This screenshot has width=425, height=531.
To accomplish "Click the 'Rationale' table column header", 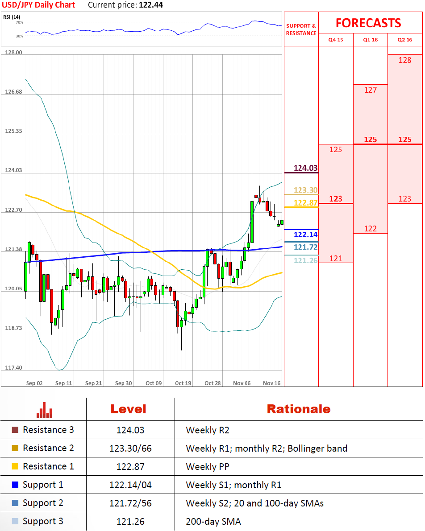I will click(299, 409).
